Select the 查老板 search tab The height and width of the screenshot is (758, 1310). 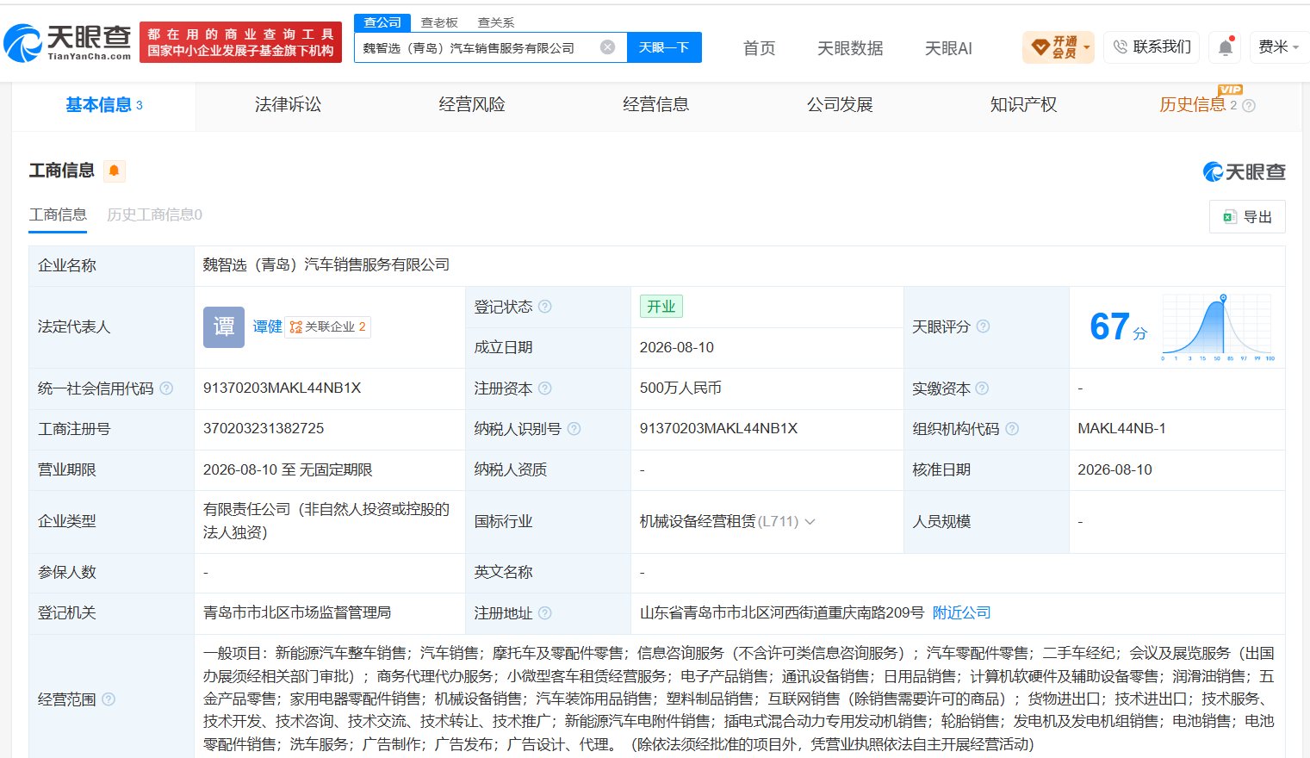coord(439,22)
